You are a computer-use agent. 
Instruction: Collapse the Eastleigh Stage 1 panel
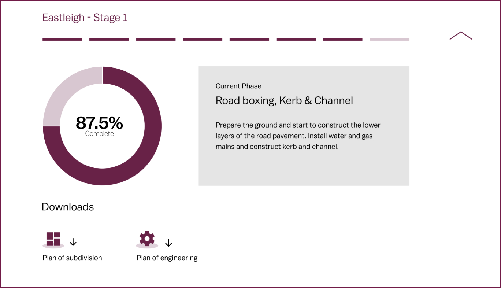[461, 36]
